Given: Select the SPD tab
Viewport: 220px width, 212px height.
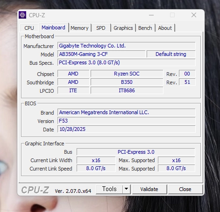Looking at the screenshot, I should click(101, 28).
